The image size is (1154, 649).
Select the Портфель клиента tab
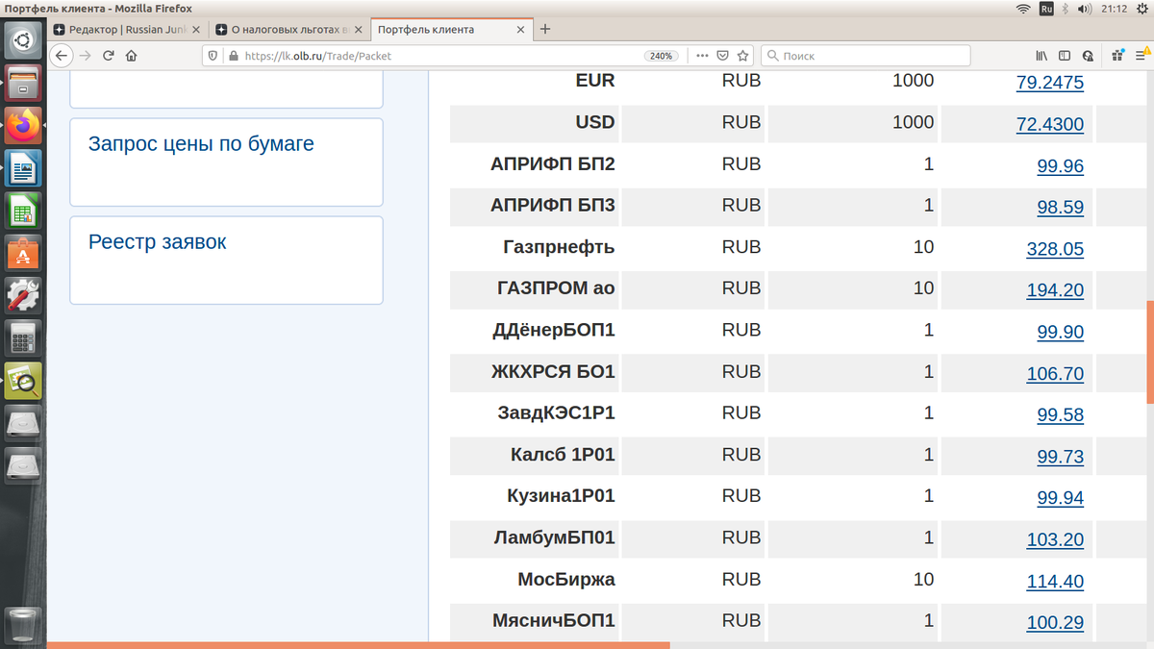point(451,30)
